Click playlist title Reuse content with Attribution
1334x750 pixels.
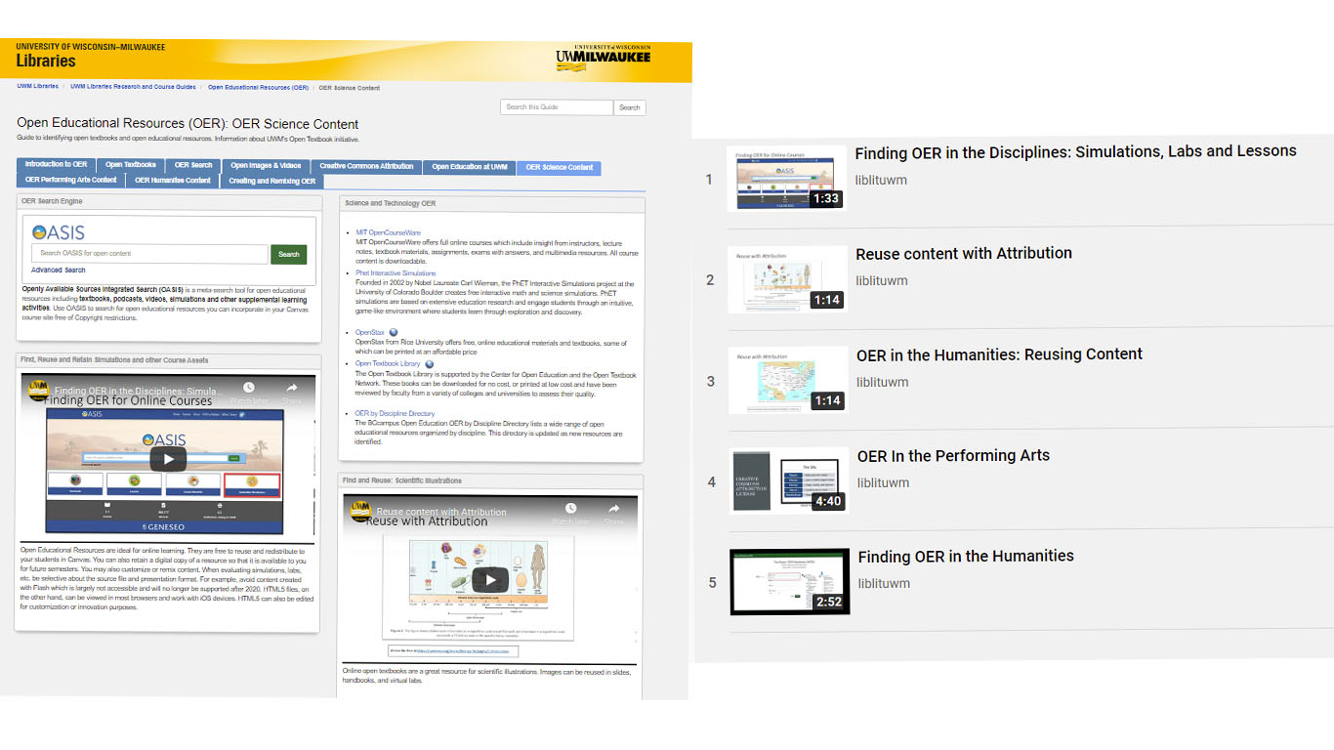964,253
